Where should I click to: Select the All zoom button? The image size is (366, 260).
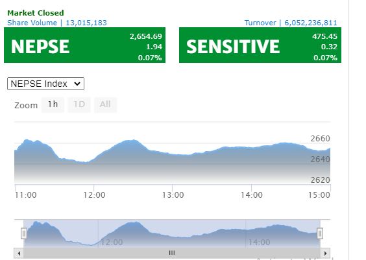click(105, 104)
